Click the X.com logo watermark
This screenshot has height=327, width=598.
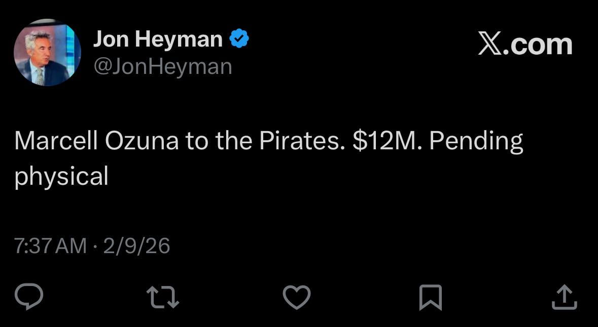(x=525, y=45)
